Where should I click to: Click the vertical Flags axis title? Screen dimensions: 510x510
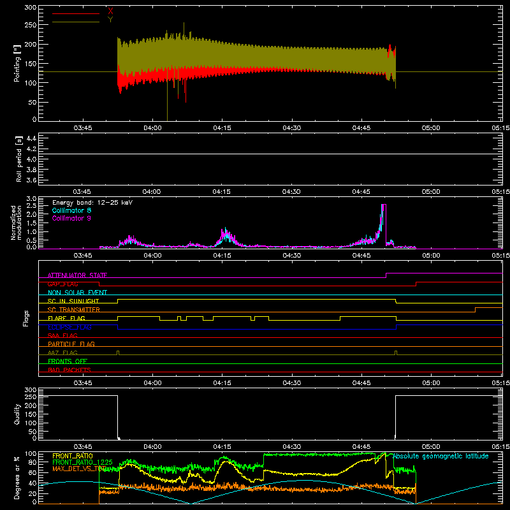point(26,318)
